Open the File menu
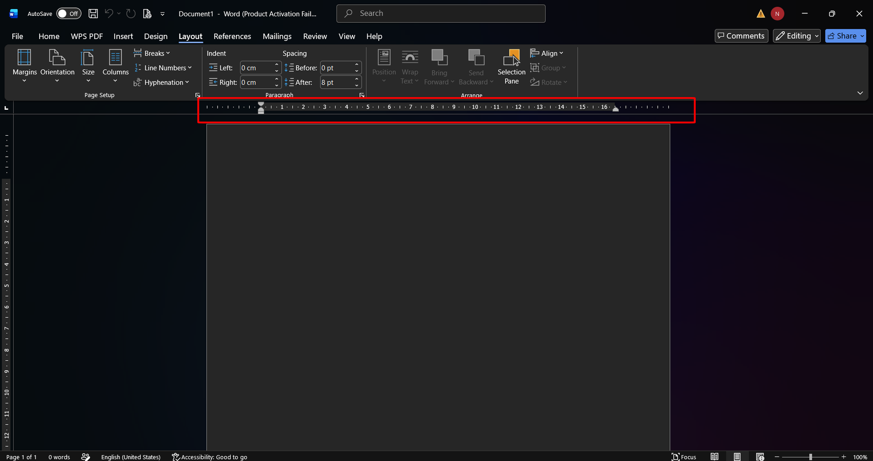 click(x=17, y=36)
